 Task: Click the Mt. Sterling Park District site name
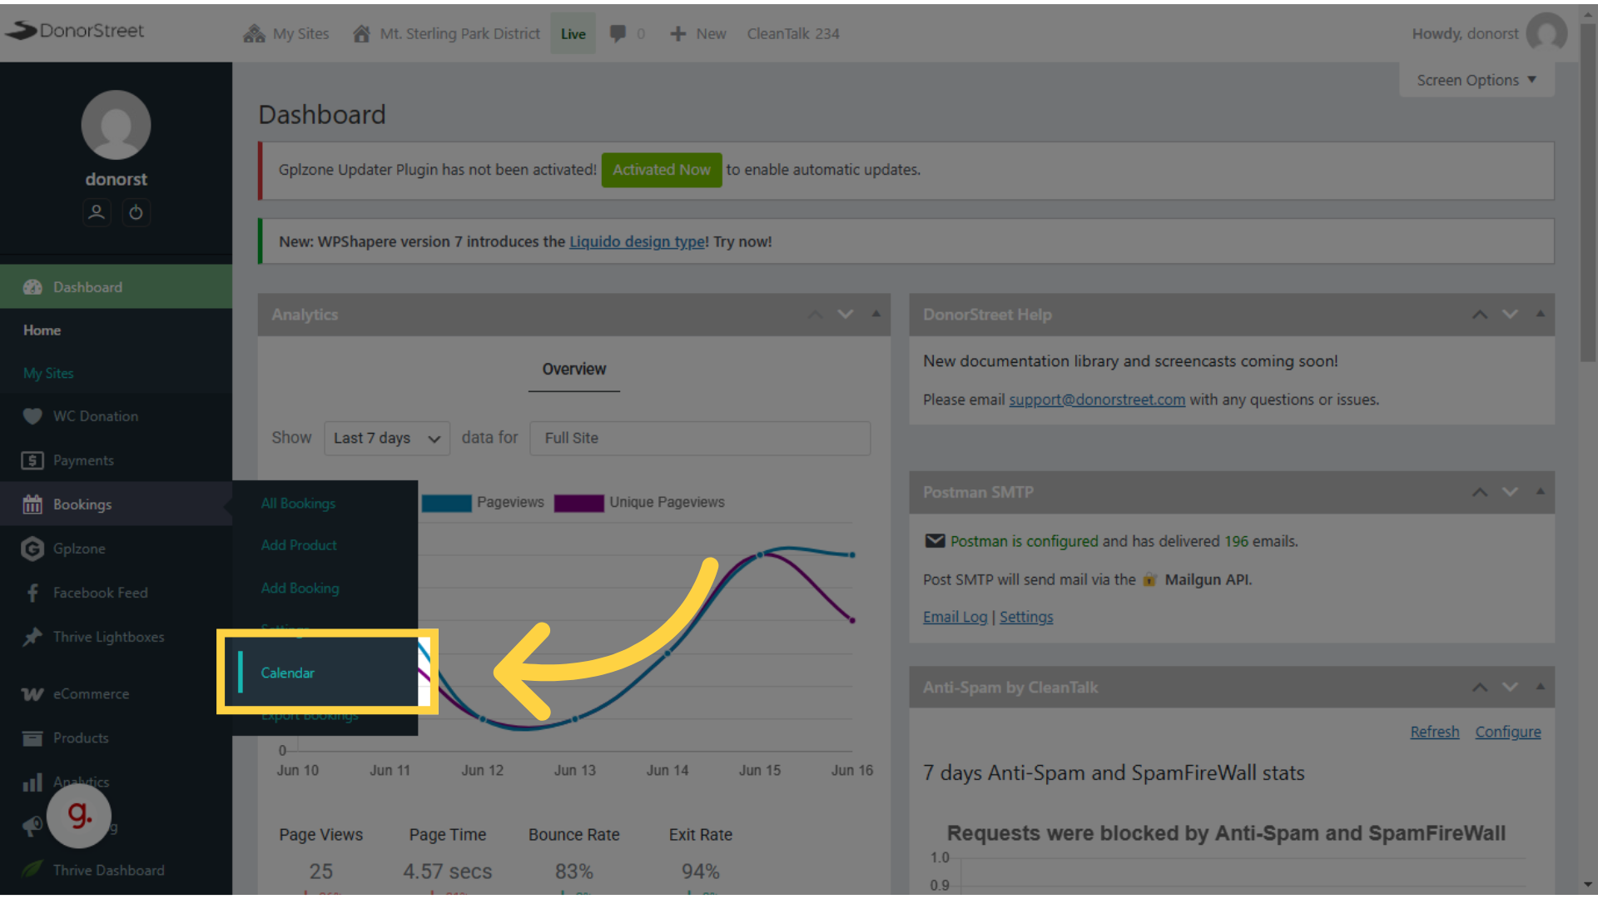[459, 33]
